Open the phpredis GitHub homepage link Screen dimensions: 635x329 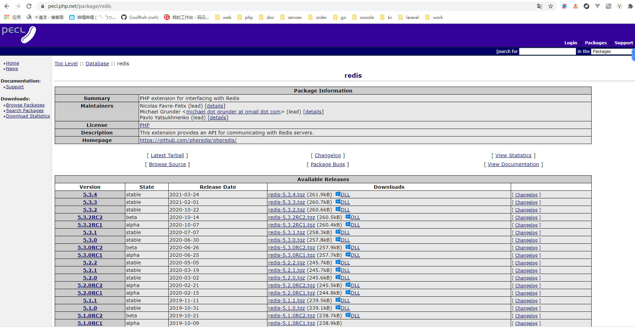coord(188,140)
